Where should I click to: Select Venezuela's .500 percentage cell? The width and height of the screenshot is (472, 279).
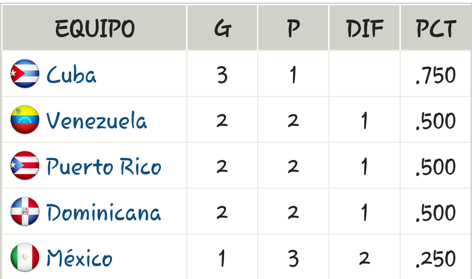tap(436, 120)
